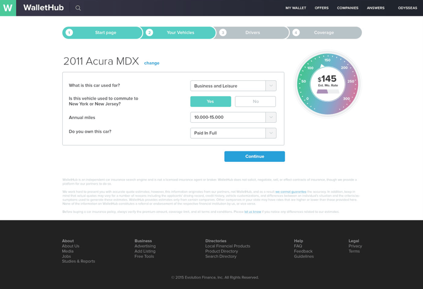The image size is (423, 289).
Task: Open the Feedback footer link
Action: point(303,251)
